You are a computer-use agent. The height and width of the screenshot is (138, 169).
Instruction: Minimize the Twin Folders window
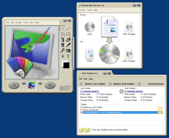tap(104, 73)
